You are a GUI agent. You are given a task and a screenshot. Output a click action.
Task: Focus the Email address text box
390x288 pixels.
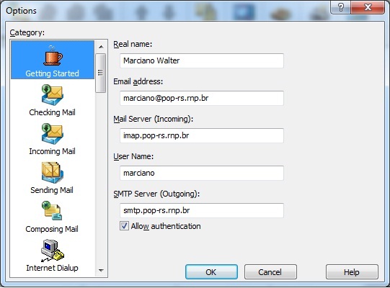tap(202, 98)
